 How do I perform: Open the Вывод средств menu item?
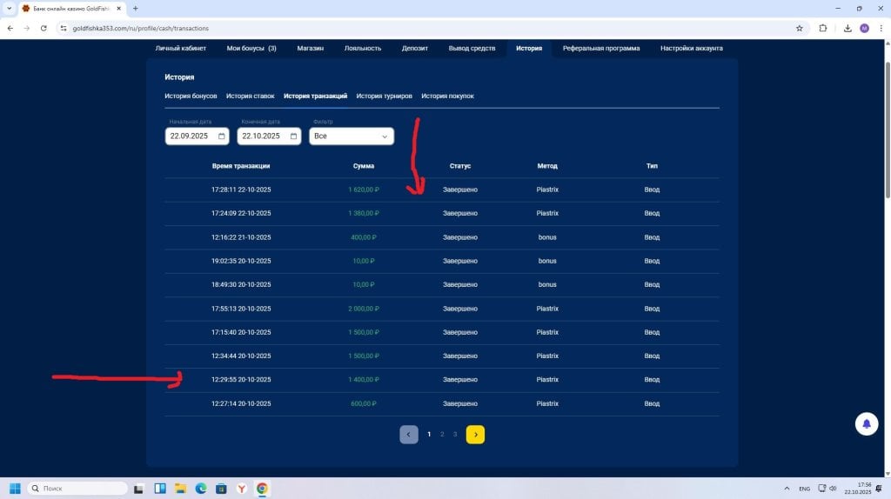coord(472,49)
